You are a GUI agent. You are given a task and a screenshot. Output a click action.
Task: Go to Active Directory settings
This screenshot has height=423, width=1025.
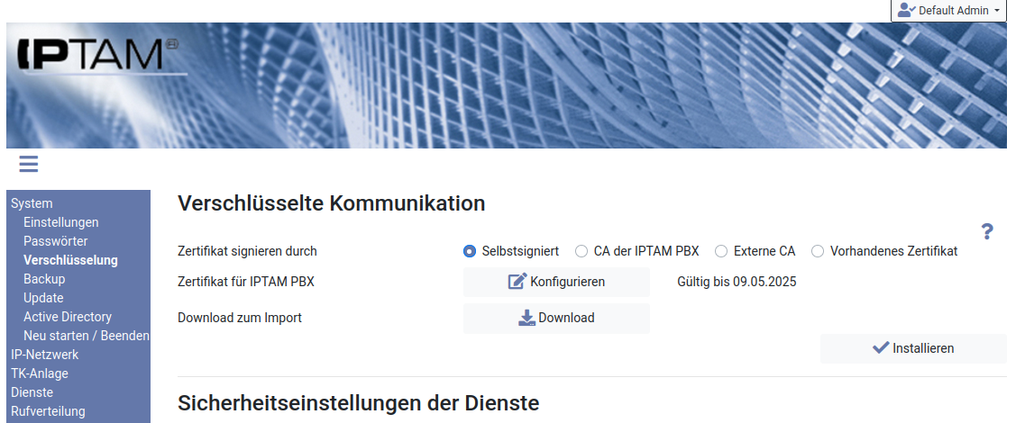pyautogui.click(x=68, y=317)
